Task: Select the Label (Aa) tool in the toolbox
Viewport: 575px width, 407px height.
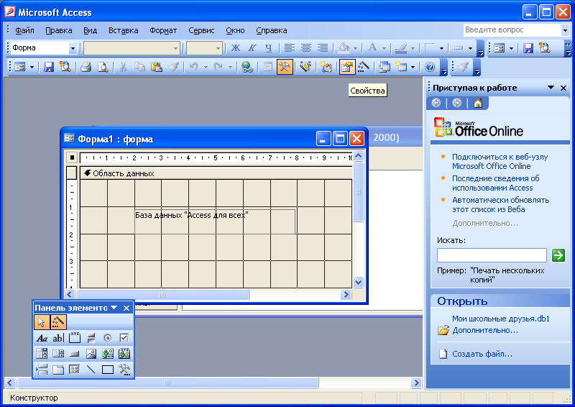Action: pyautogui.click(x=42, y=338)
